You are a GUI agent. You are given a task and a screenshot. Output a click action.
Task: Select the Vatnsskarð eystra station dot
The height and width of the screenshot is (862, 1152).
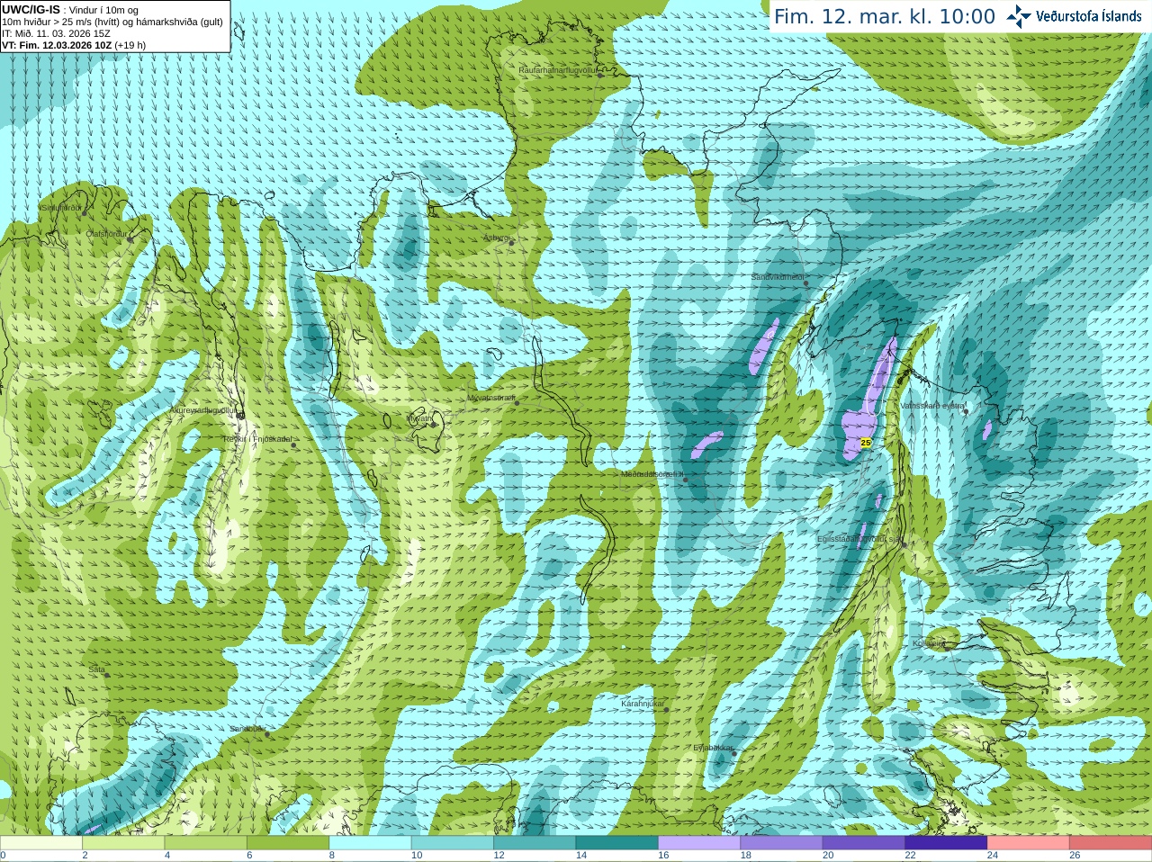point(966,411)
